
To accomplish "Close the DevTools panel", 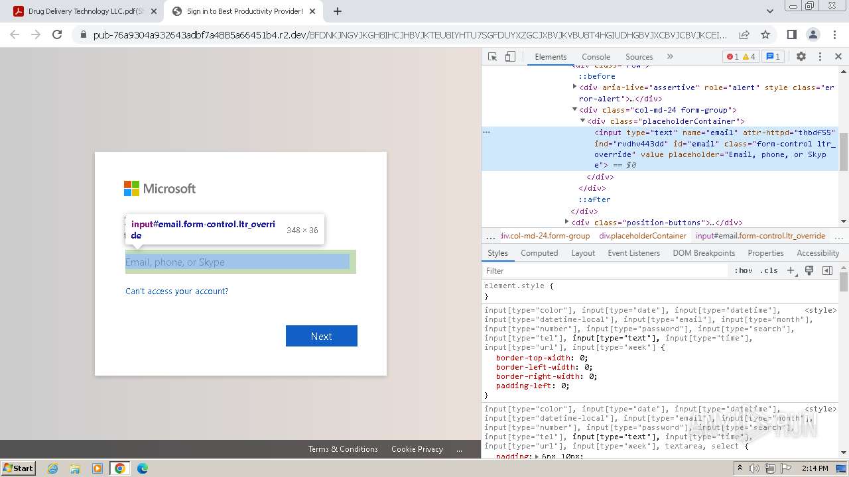I will coord(838,56).
